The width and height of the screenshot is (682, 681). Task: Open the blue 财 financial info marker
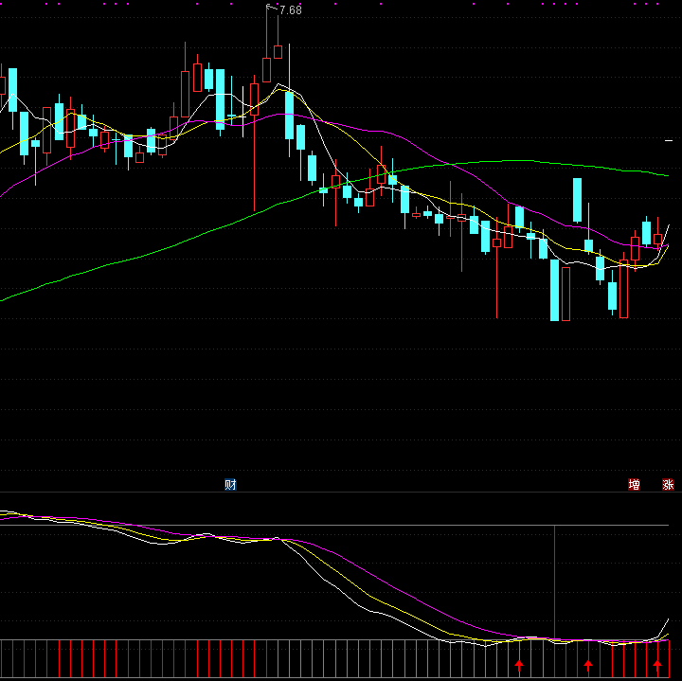point(230,484)
